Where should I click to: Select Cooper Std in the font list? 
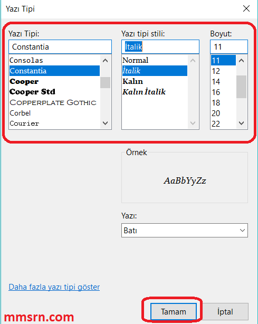[54, 92]
